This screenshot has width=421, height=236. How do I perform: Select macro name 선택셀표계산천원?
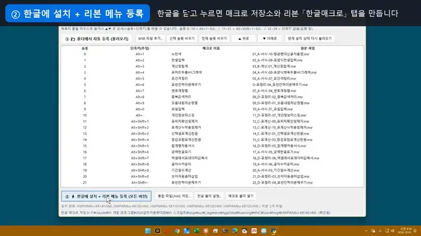click(184, 134)
